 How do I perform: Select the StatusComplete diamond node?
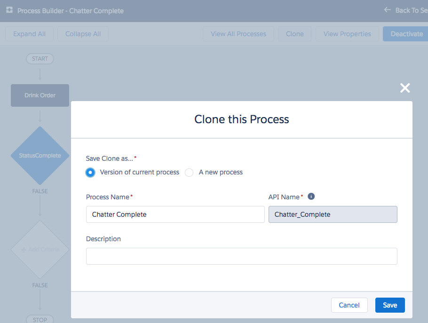[40, 156]
